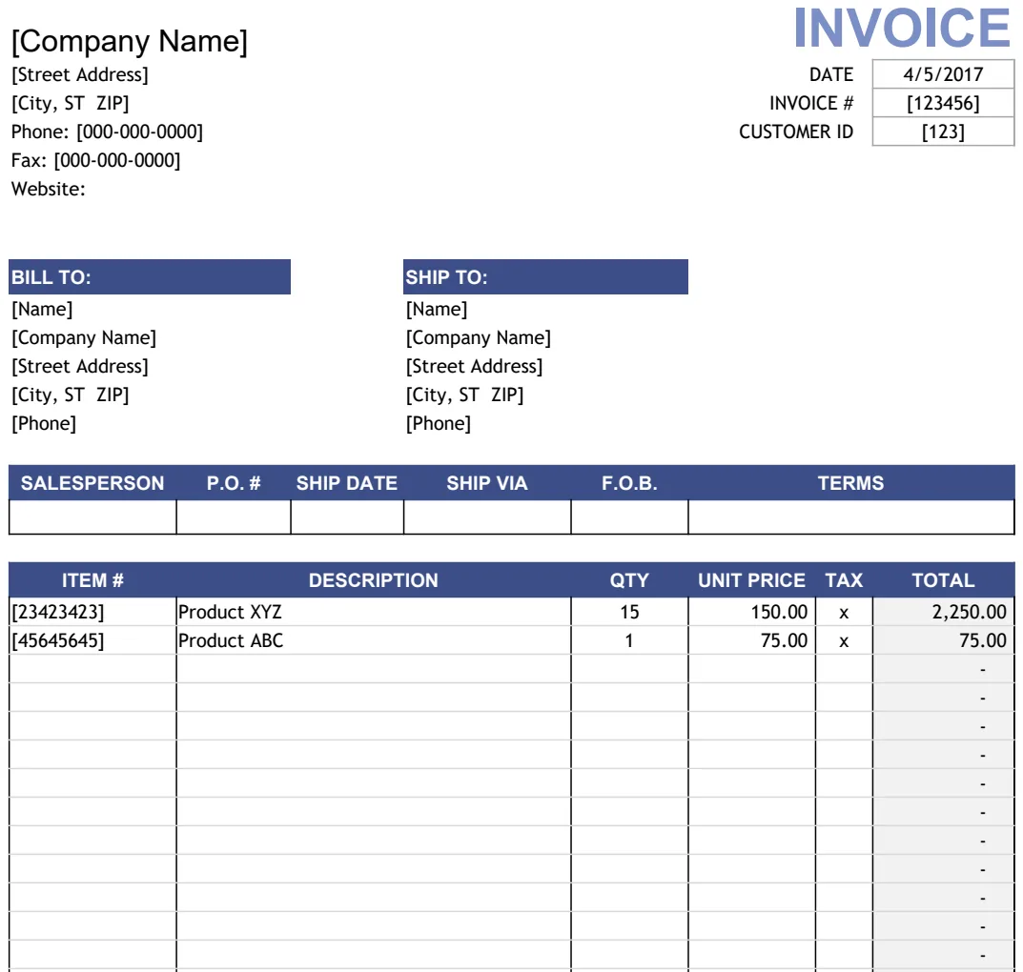Select total 2,250.00
Screen dimensions: 1023x972
[944, 612]
